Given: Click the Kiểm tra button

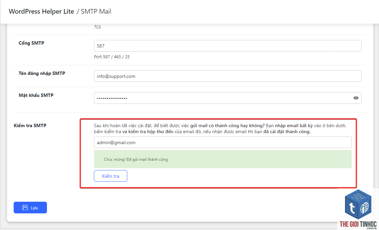Looking at the screenshot, I should point(111,176).
